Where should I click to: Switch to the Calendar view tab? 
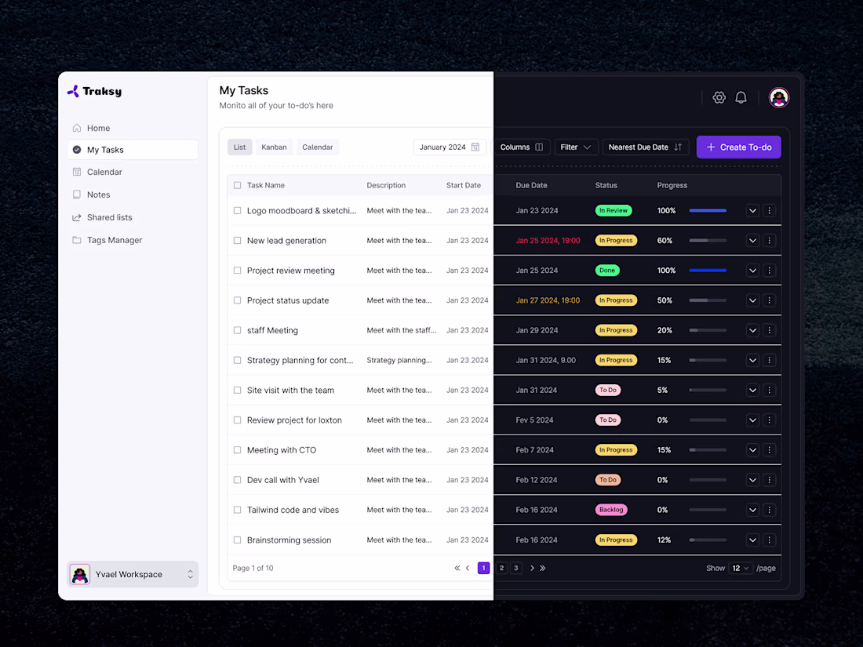pyautogui.click(x=317, y=147)
